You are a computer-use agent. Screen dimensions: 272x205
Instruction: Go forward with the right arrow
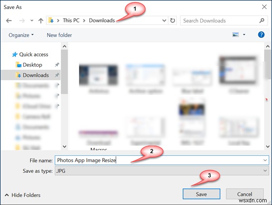pos(22,21)
